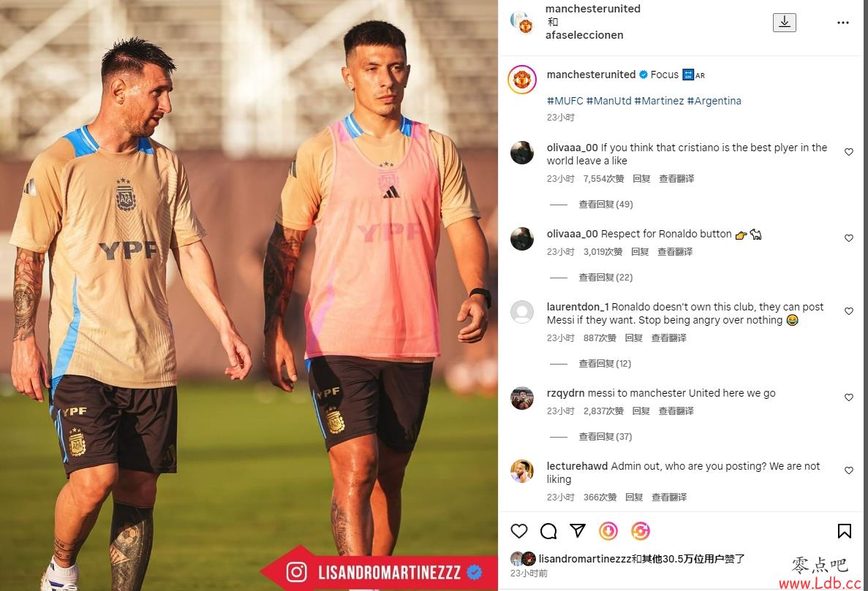Open afaseleccionen profile in post header
The height and width of the screenshot is (591, 868).
pyautogui.click(x=584, y=35)
